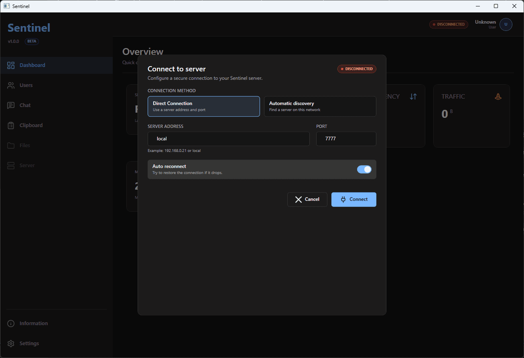
Task: Click the Connect button
Action: click(354, 200)
